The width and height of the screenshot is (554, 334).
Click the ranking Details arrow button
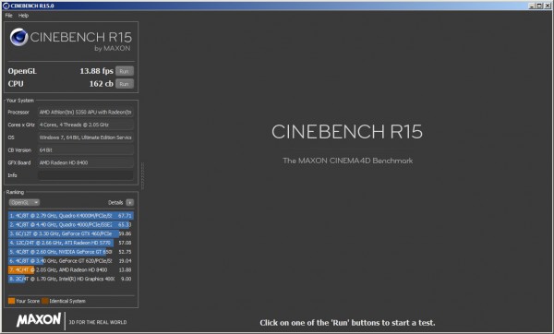pos(129,202)
